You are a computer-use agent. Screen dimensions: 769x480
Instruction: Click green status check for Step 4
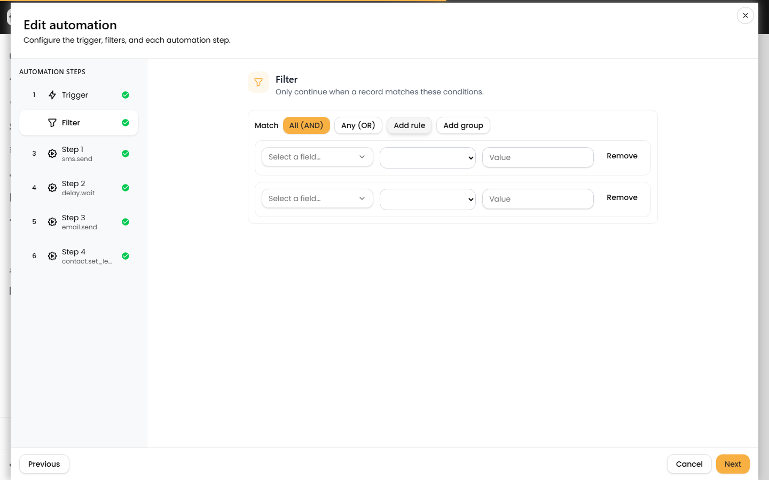coord(125,256)
